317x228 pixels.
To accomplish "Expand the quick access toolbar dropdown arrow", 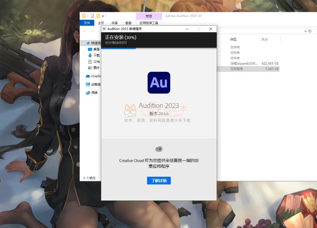I will coord(103,16).
